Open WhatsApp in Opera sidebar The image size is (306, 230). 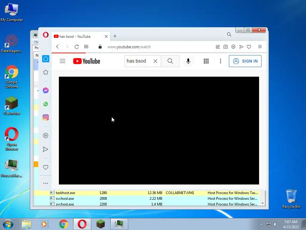(x=46, y=104)
